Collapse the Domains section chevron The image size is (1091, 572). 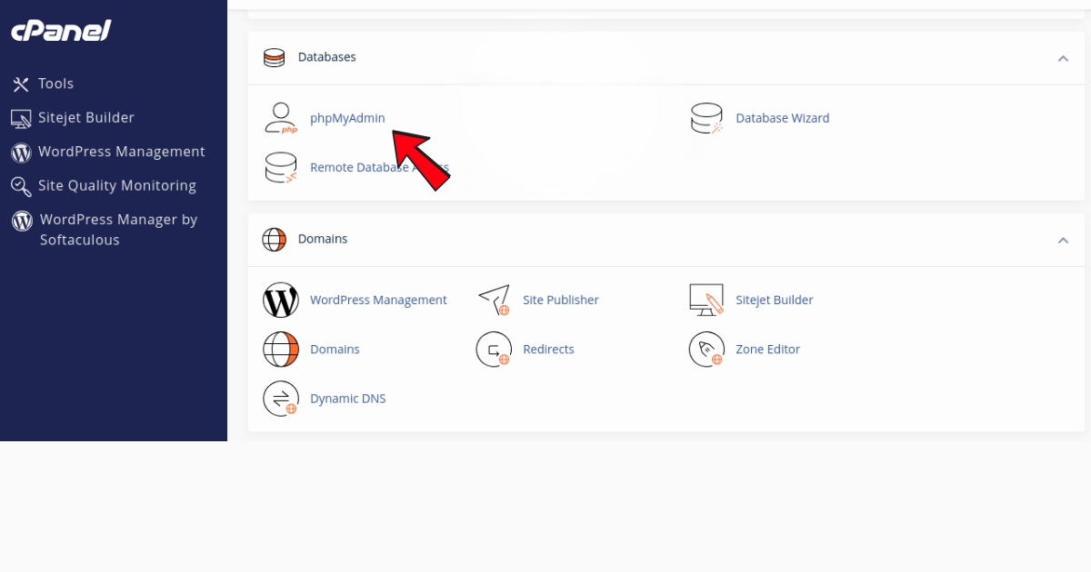[x=1063, y=241]
